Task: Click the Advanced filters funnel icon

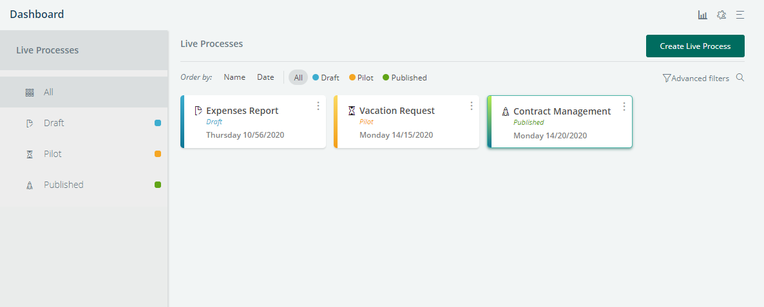Action: [667, 78]
